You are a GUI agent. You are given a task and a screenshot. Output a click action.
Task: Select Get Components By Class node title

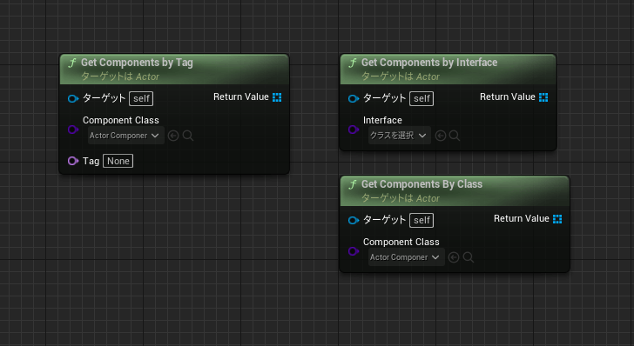(422, 184)
